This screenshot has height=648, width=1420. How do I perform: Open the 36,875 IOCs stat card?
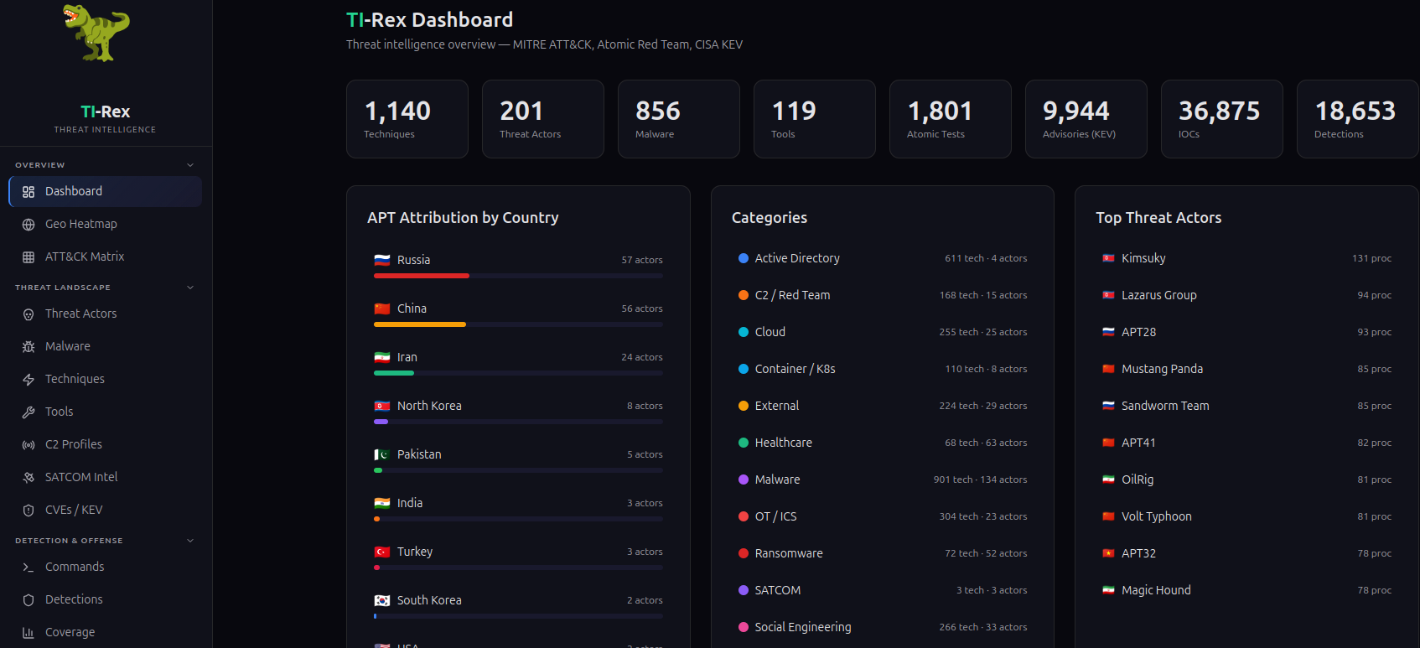[x=1222, y=119]
